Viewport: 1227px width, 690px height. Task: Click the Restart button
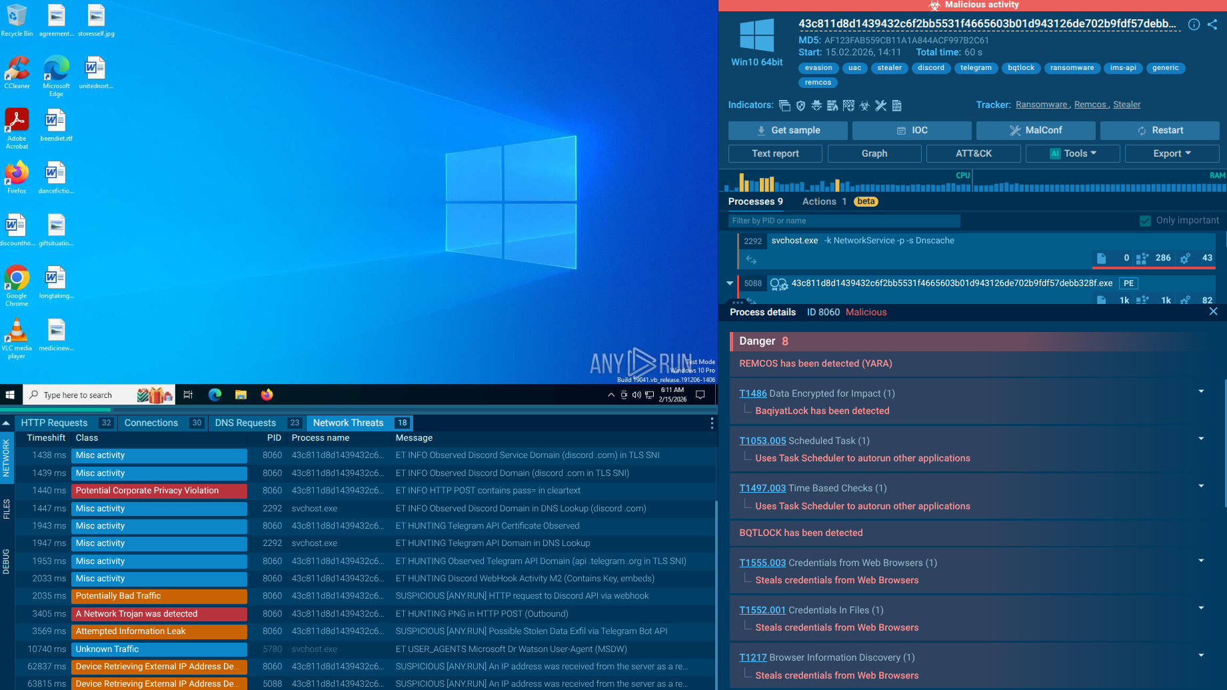pos(1160,130)
